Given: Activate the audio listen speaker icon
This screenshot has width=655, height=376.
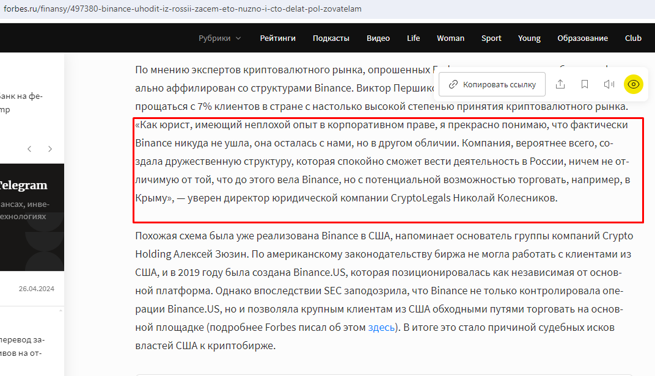Looking at the screenshot, I should [609, 84].
